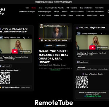Open three-dot menu on Hilarious Comedia video
Image resolution: width=109 pixels, height=107 pixels.
(x=69, y=26)
